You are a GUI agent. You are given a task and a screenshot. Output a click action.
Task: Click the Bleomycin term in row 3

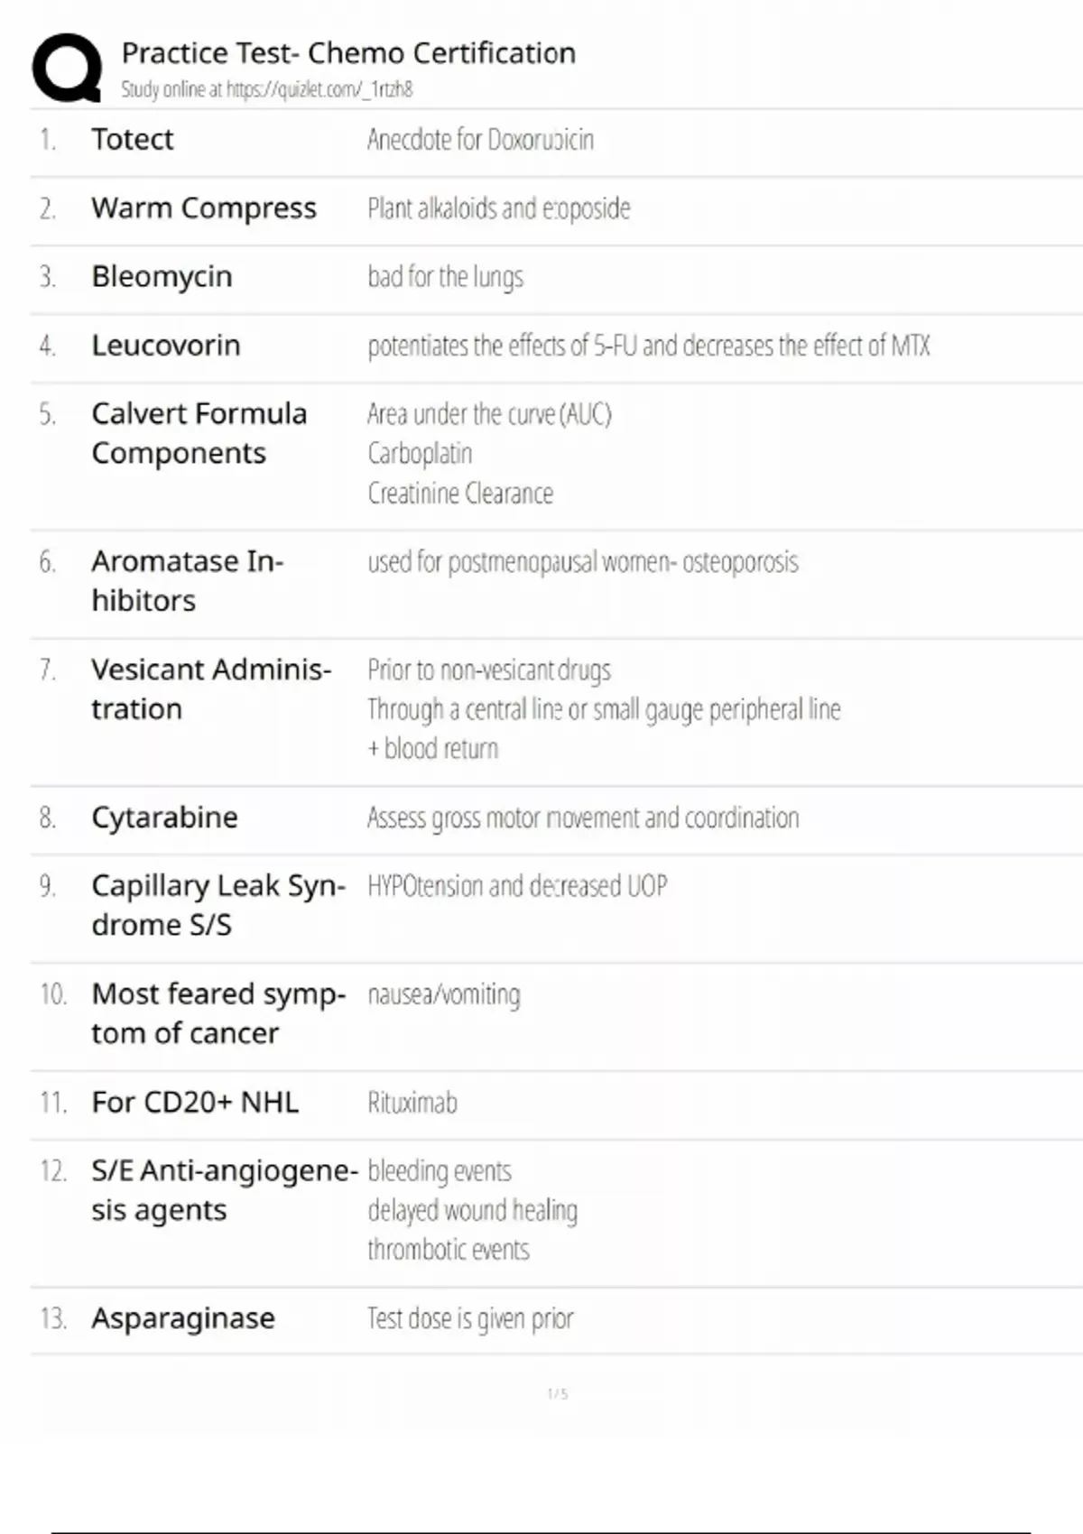(162, 276)
